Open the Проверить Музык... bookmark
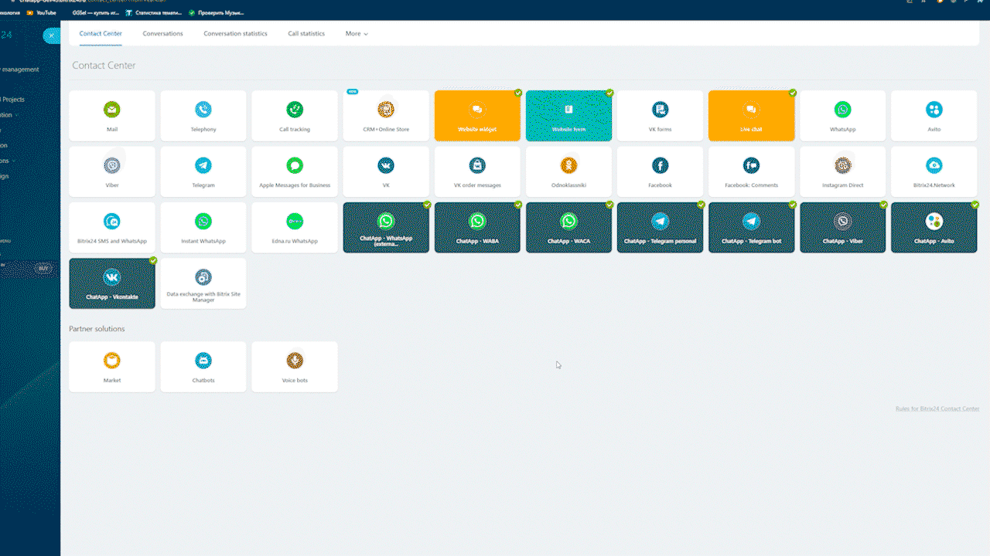 tap(217, 12)
